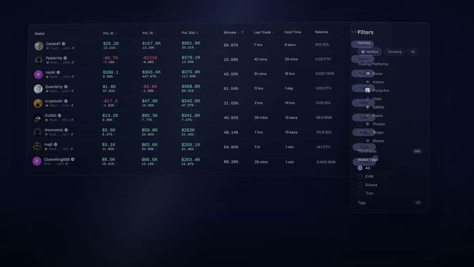
Task: Expand Quanterty's 83.31% PnL 30d chevron
Action: pos(197,91)
